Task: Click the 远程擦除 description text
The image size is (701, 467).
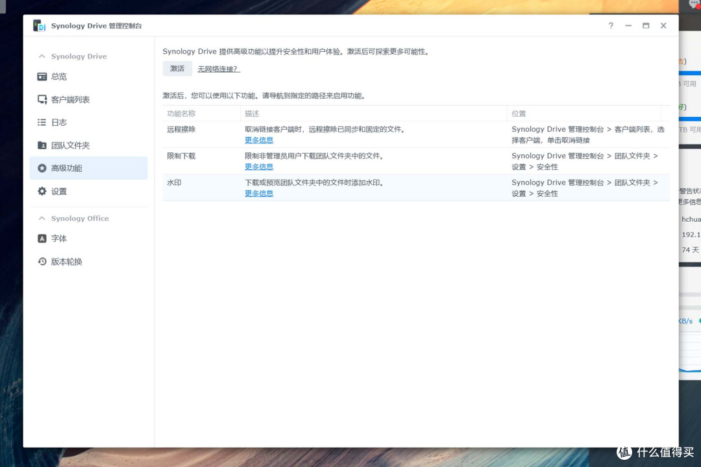Action: (325, 129)
